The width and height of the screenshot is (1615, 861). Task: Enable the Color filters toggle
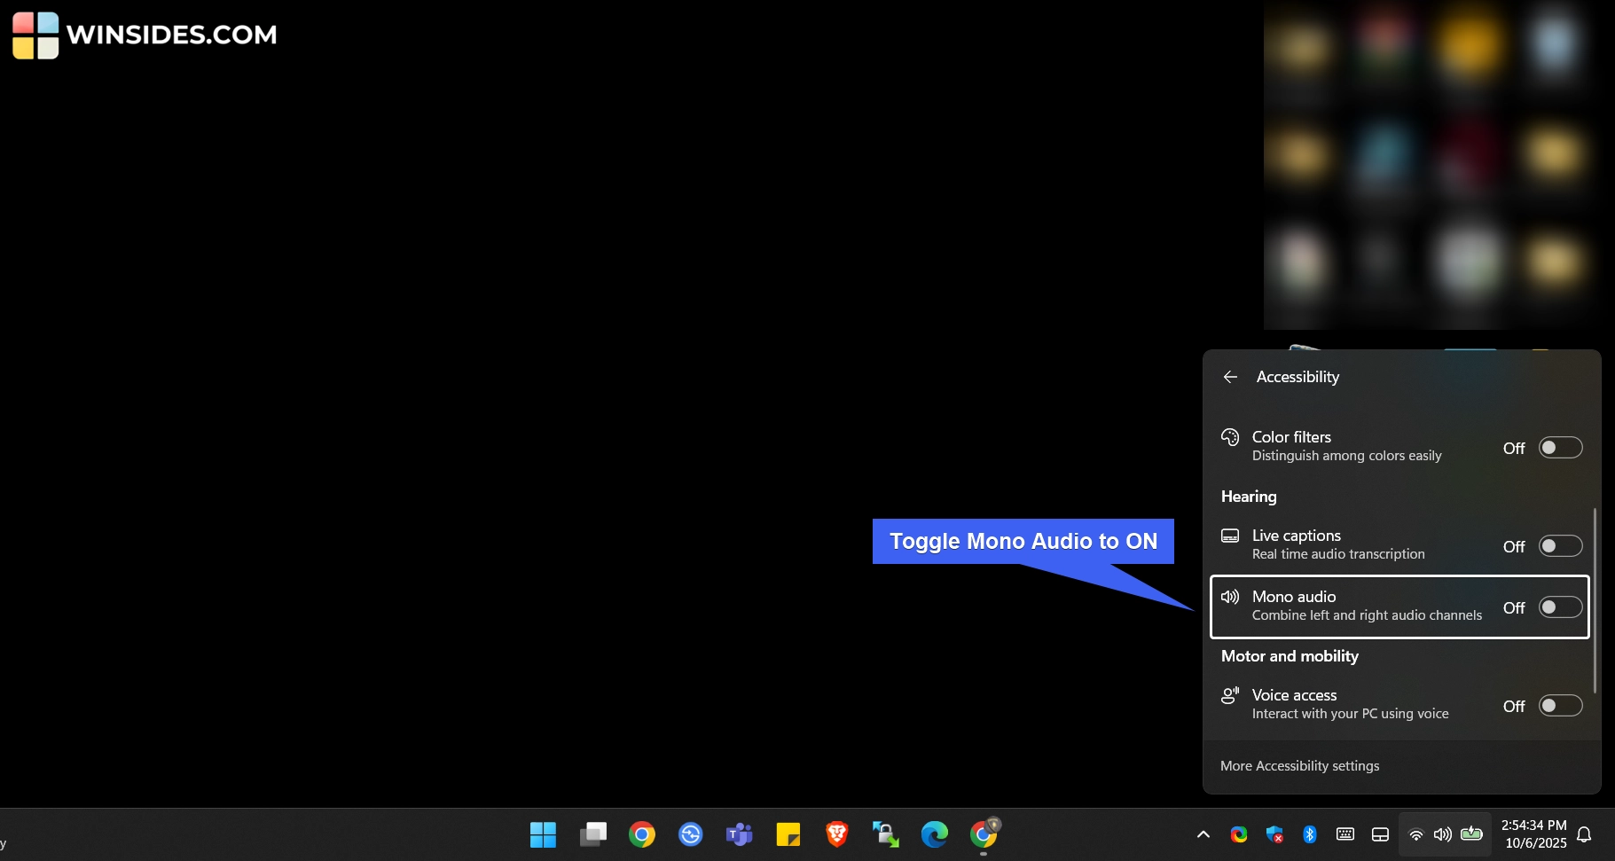pos(1560,448)
